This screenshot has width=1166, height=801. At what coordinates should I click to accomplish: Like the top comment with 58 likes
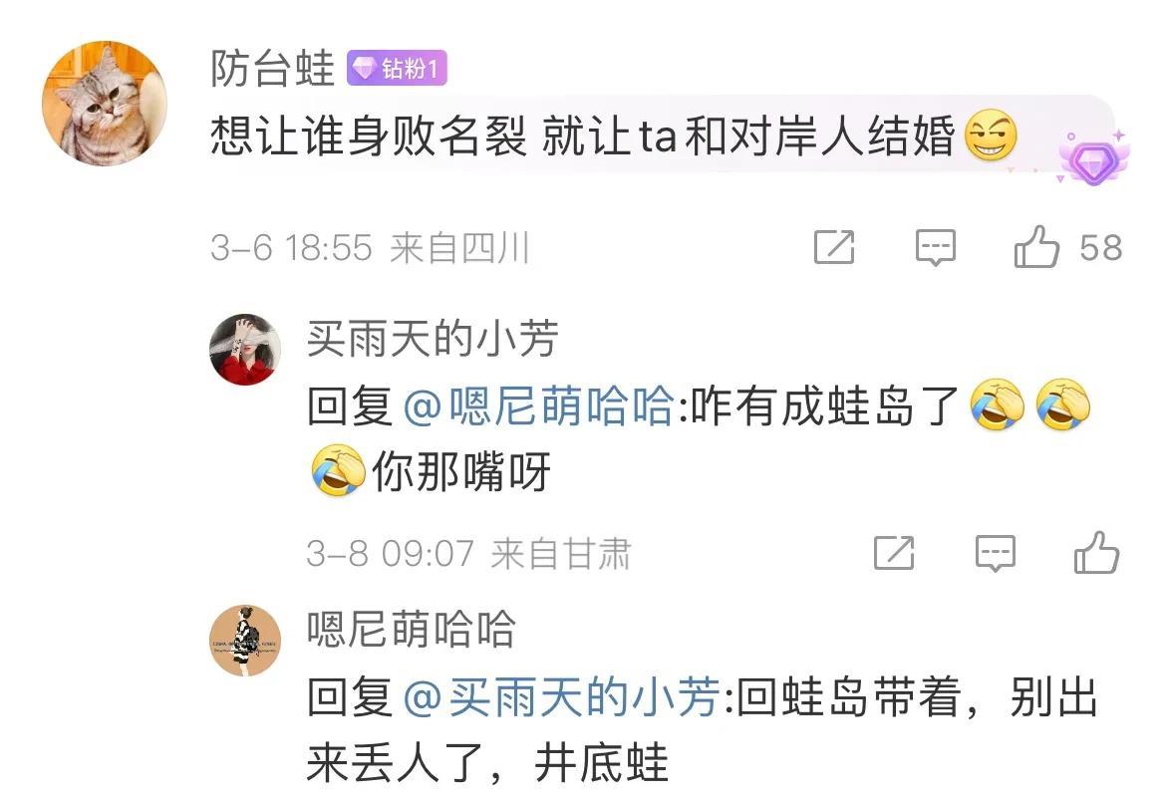[x=1036, y=247]
